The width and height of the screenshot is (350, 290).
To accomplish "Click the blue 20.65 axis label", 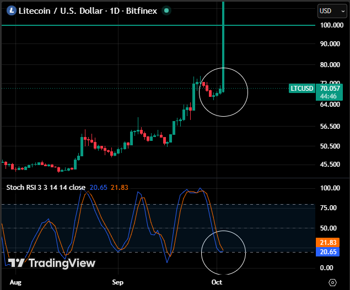I will tap(328, 252).
